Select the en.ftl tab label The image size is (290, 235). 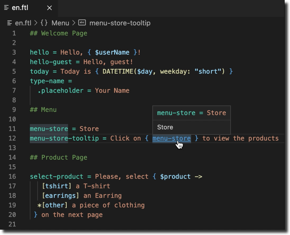click(20, 8)
